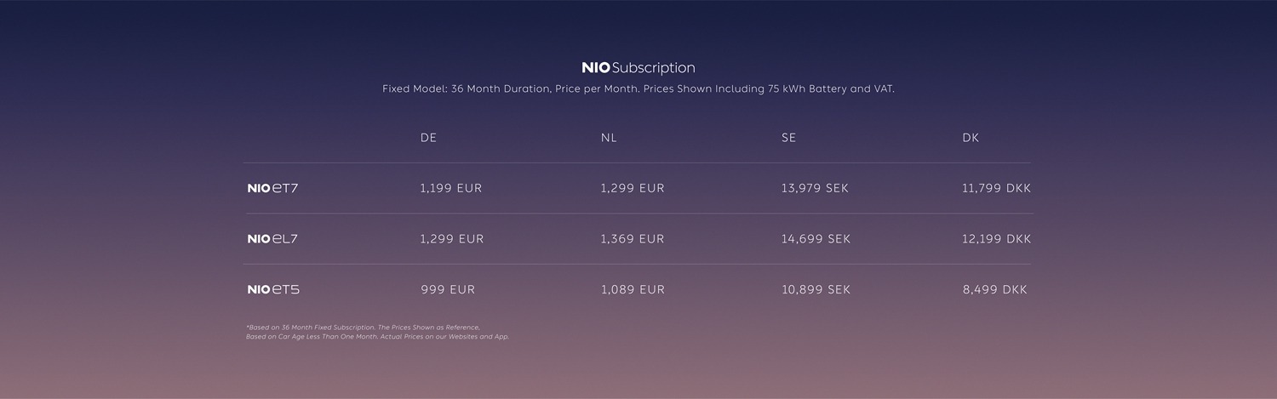Viewport: 1277px width, 399px height.
Task: Click the ET7 Denmark price 11,799 DKK
Action: pos(996,188)
